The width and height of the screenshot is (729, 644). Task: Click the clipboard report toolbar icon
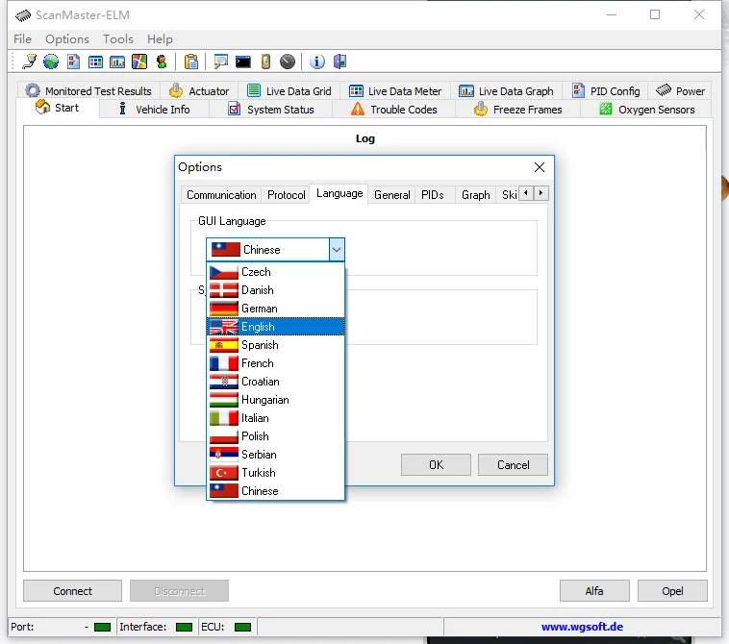click(x=191, y=62)
